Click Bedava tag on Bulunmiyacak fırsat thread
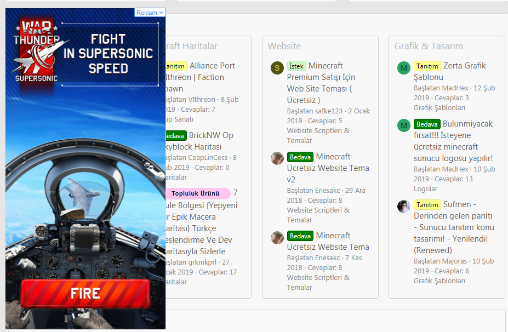508x332 pixels. (x=427, y=124)
